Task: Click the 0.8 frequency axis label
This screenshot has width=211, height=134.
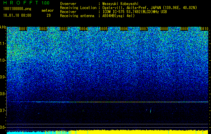Action: pyautogui.click(x=3, y=94)
